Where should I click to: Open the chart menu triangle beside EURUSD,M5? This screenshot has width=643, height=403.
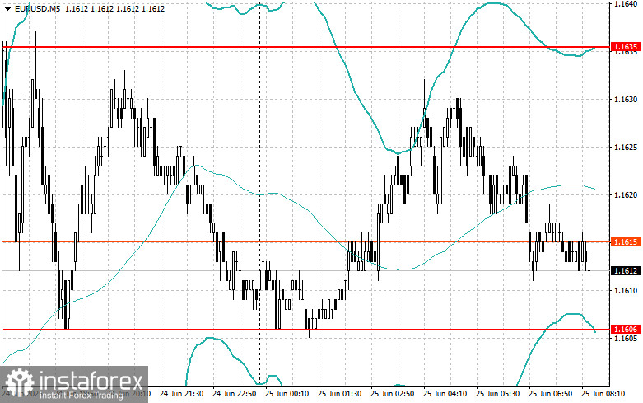7,8
